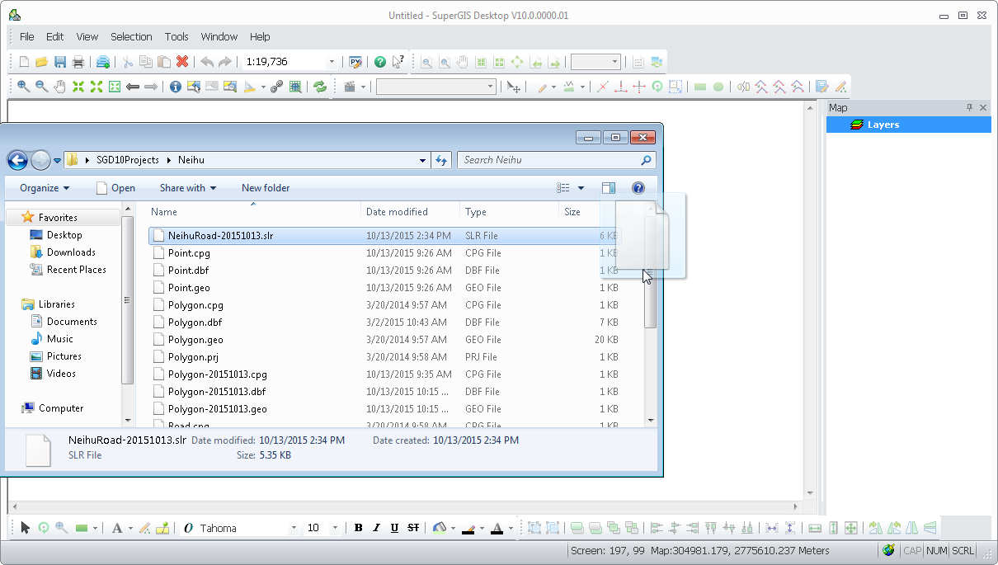Open the Edit menu
Screen dimensions: 998x565
click(55, 36)
